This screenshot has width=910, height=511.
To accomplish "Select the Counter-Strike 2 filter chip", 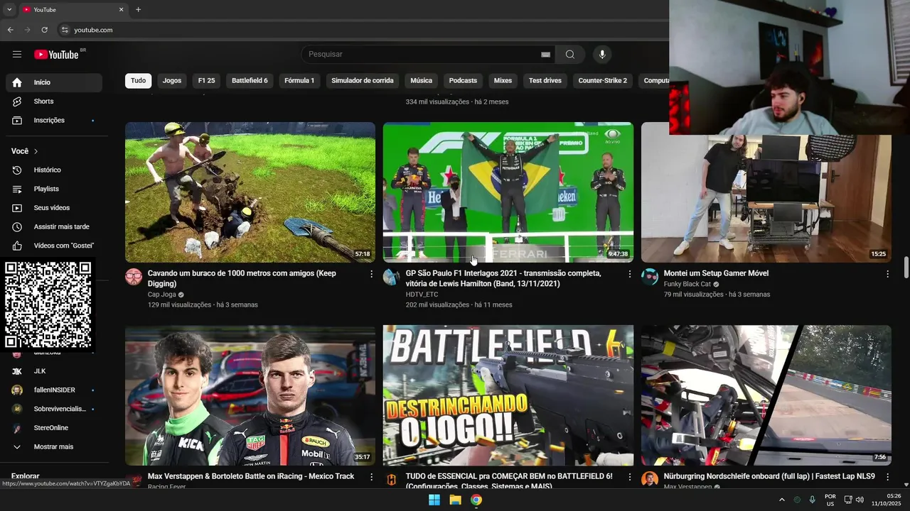I will [x=603, y=81].
